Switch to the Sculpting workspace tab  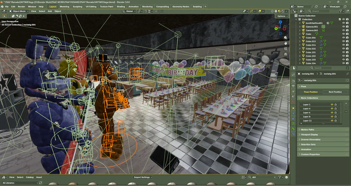pyautogui.click(x=78, y=7)
